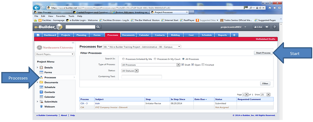Open the Show 25 results dropdown
Viewport: 313px width, 122px height.
[265, 94]
